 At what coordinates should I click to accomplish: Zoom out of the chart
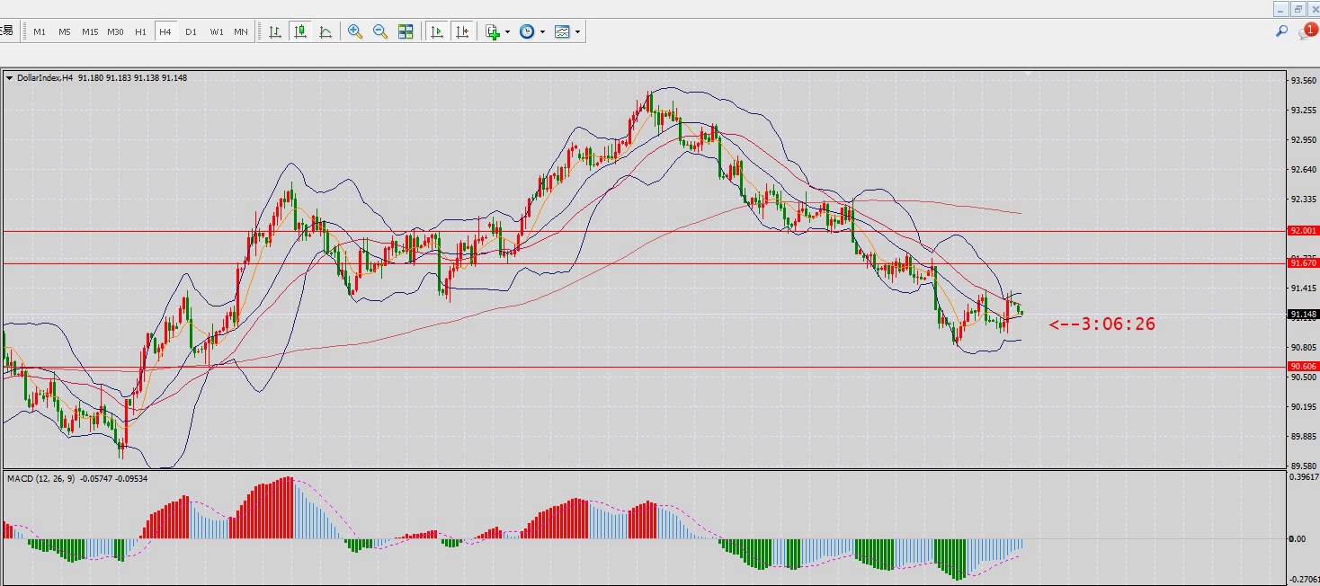(380, 31)
